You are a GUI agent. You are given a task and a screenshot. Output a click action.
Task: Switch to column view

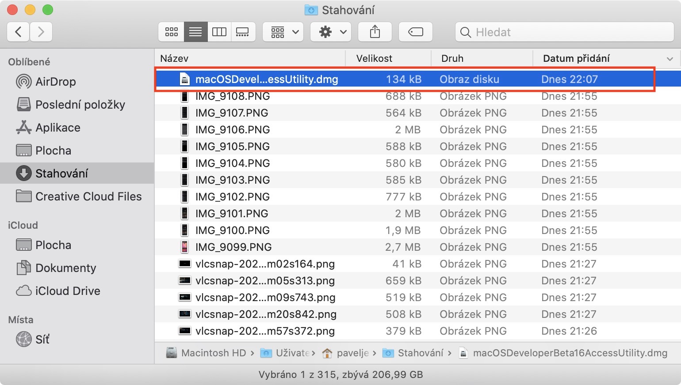coord(219,32)
